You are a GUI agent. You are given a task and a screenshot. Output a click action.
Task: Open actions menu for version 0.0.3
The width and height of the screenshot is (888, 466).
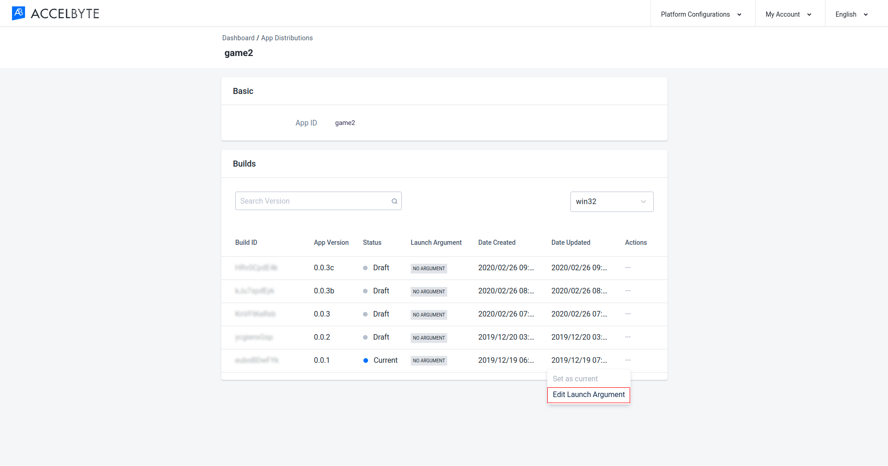pyautogui.click(x=628, y=314)
